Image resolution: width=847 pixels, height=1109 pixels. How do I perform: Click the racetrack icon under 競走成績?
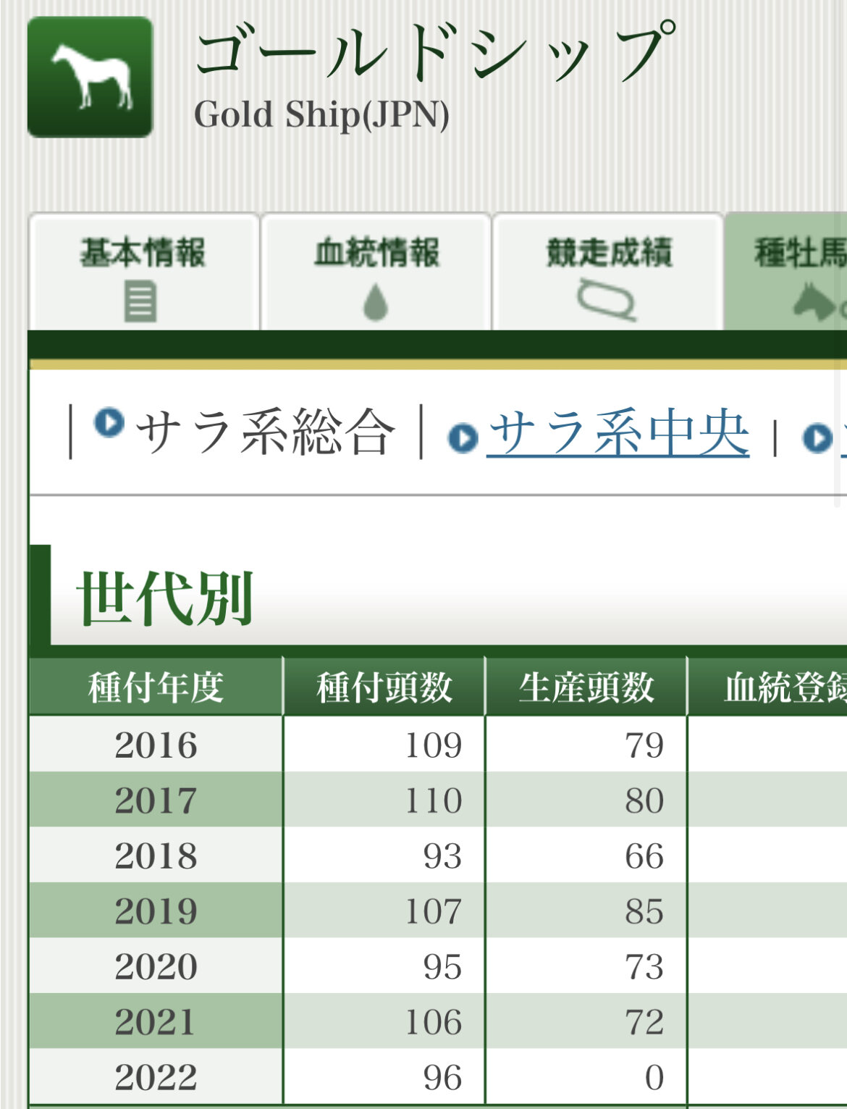pyautogui.click(x=607, y=300)
